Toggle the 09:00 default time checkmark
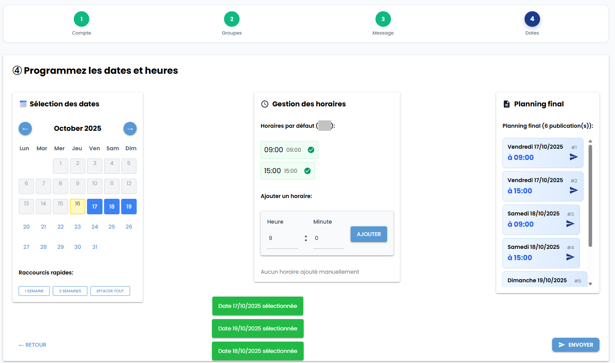Viewport: 615px width, 363px height. (311, 150)
